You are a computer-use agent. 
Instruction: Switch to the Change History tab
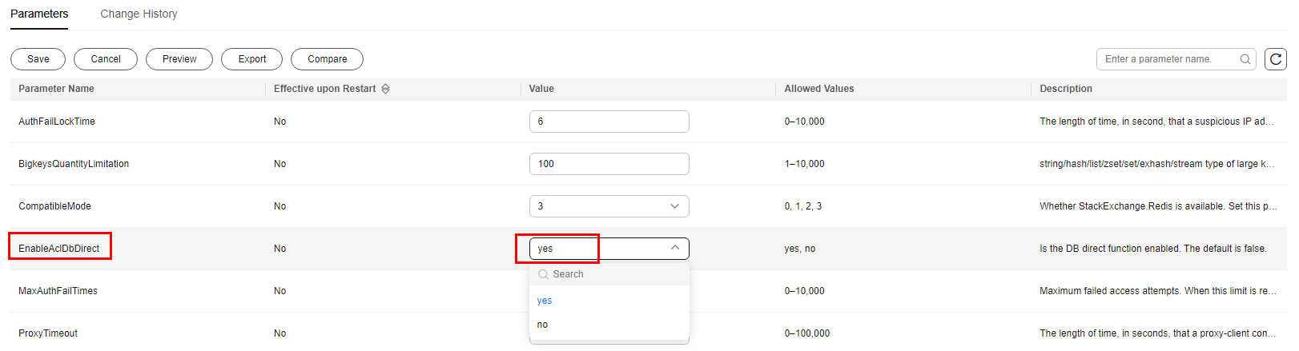[x=139, y=14]
